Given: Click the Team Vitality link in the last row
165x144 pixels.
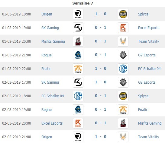Looking at the screenshot, I should point(148,137).
